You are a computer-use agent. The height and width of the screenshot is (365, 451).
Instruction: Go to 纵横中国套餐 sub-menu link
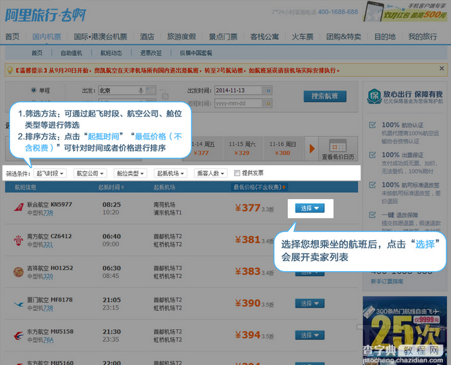[x=196, y=53]
